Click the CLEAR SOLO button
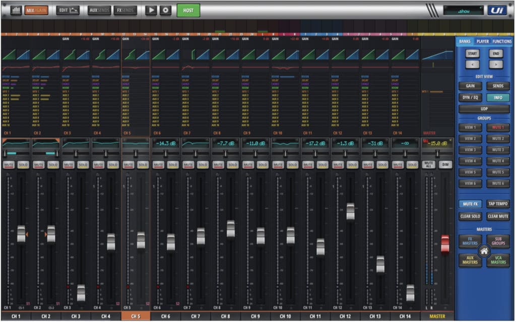This screenshot has width=516, height=322. tap(470, 216)
